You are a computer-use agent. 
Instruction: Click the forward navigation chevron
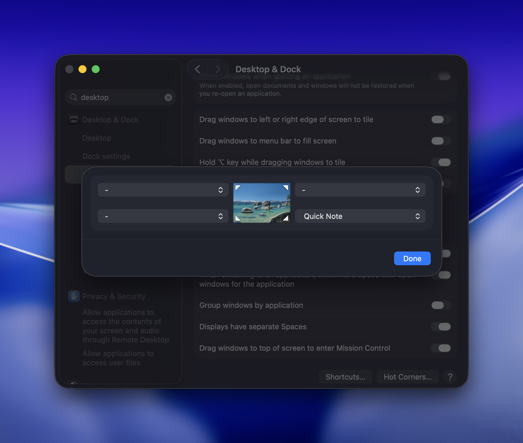click(x=218, y=69)
